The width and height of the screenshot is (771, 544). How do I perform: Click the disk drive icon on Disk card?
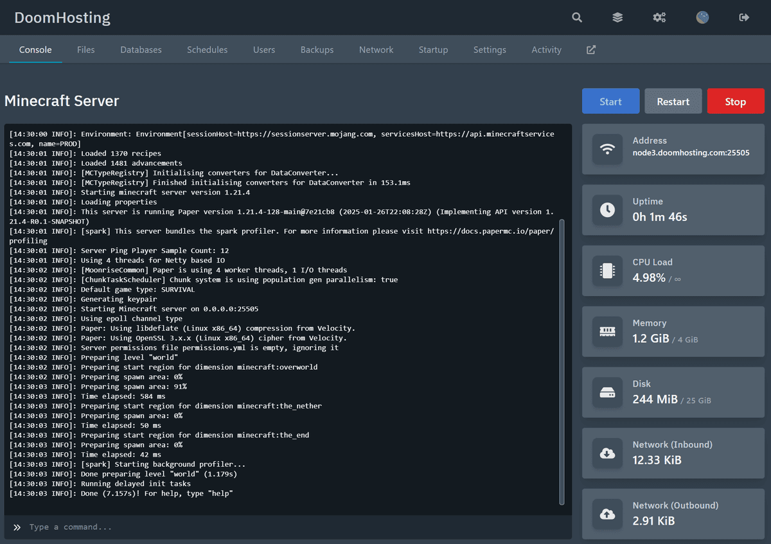point(607,392)
